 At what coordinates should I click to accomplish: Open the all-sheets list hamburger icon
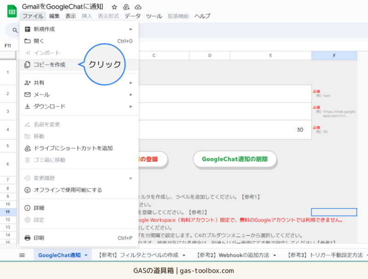coord(22,255)
